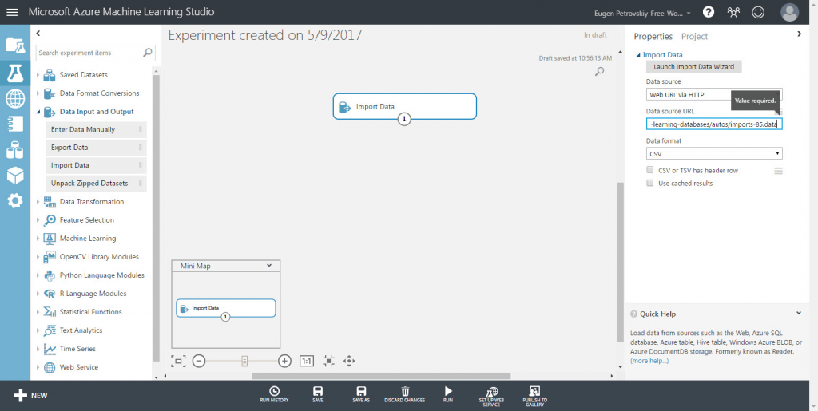Open the Trained Models cube sidebar icon
This screenshot has height=411, width=818.
click(x=15, y=175)
